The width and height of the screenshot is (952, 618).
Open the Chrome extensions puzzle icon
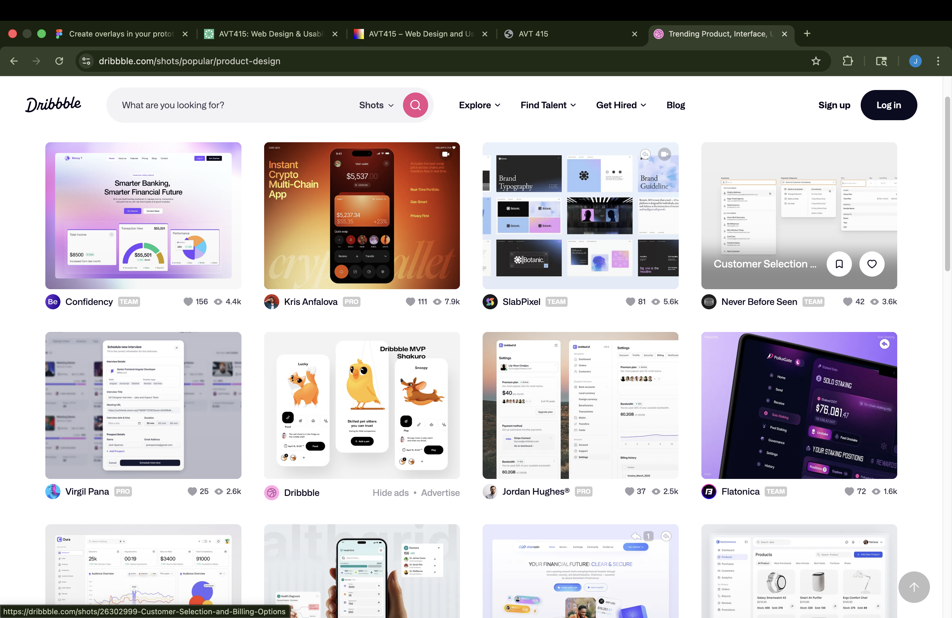(x=847, y=61)
